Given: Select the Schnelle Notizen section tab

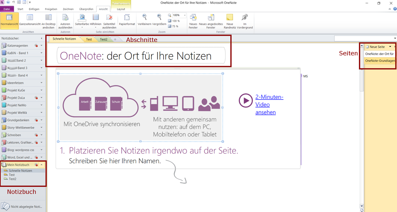Looking at the screenshot, I should [64, 39].
